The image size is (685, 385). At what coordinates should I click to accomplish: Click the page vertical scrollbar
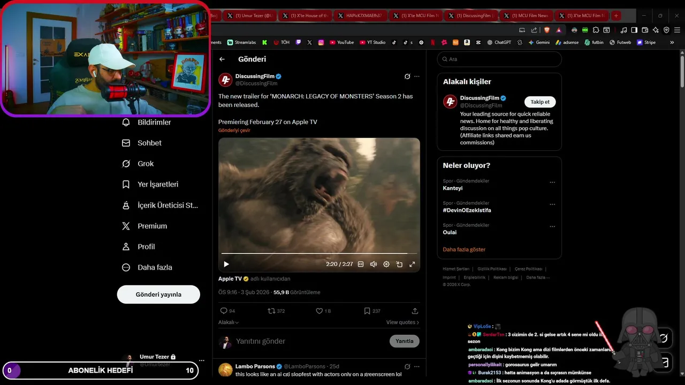[682, 71]
